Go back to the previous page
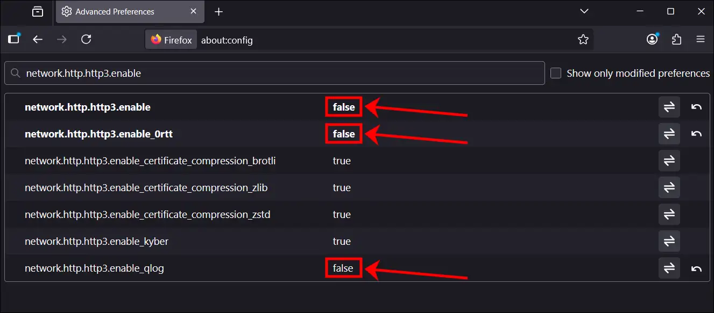The height and width of the screenshot is (313, 714). [x=37, y=39]
